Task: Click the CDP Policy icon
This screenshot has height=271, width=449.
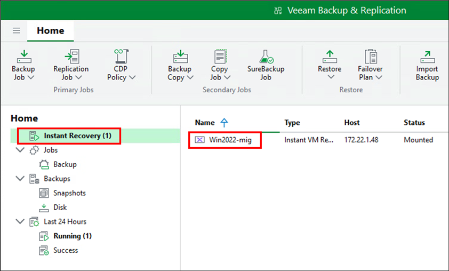Action: pyautogui.click(x=122, y=57)
